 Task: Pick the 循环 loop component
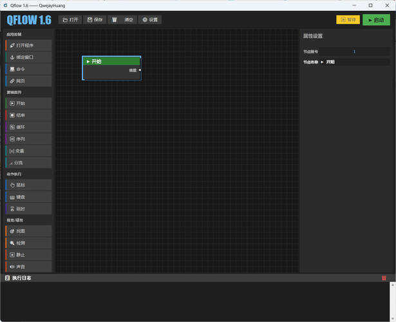coord(28,127)
